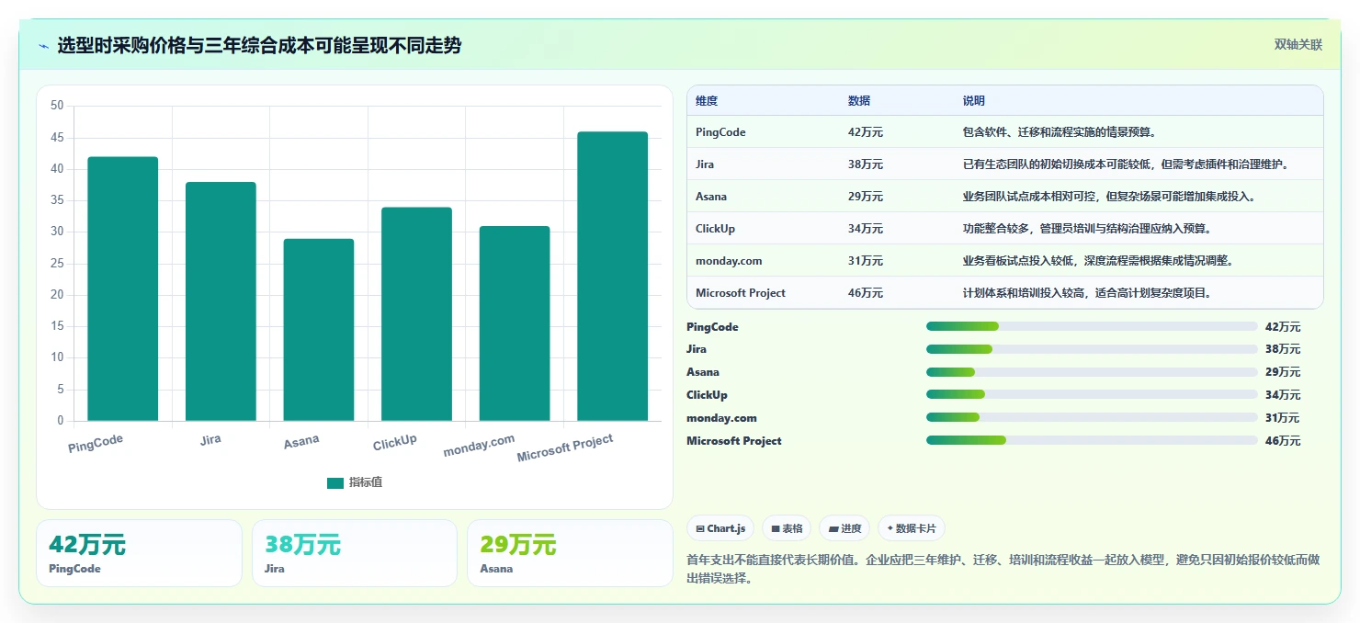The image size is (1360, 623).
Task: Click the Microsoft Project bar in the chart
Action: pos(612,277)
